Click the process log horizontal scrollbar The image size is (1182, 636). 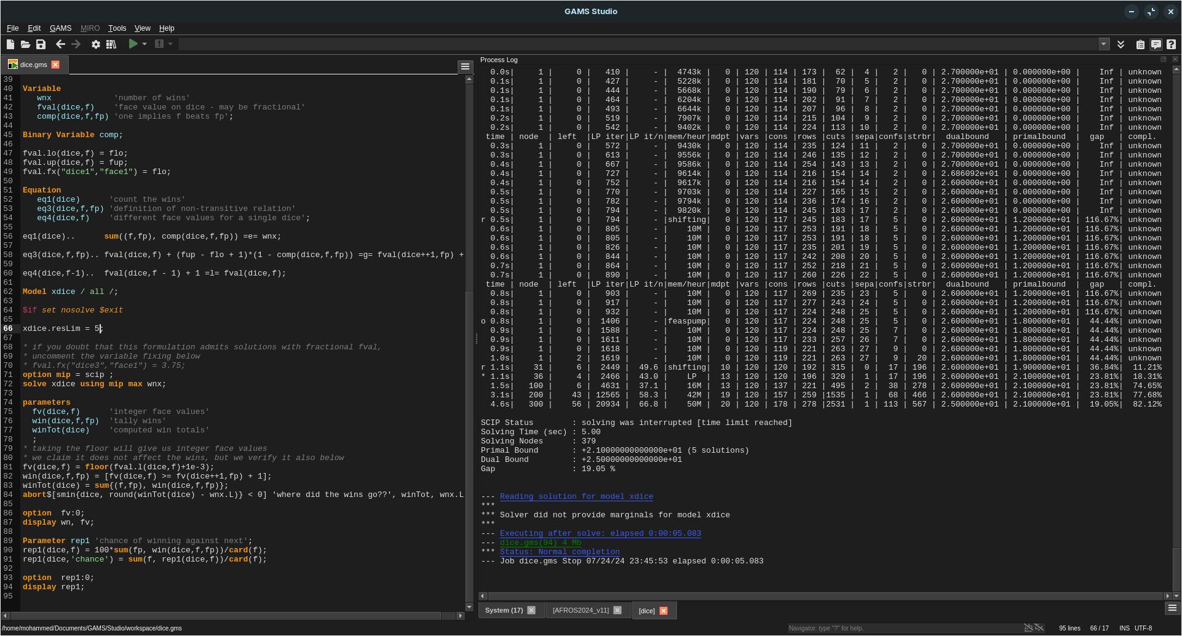[825, 596]
